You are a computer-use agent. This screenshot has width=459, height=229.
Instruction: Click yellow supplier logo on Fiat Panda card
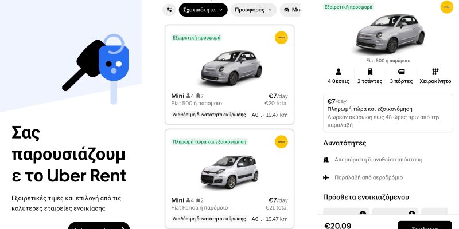(x=281, y=142)
